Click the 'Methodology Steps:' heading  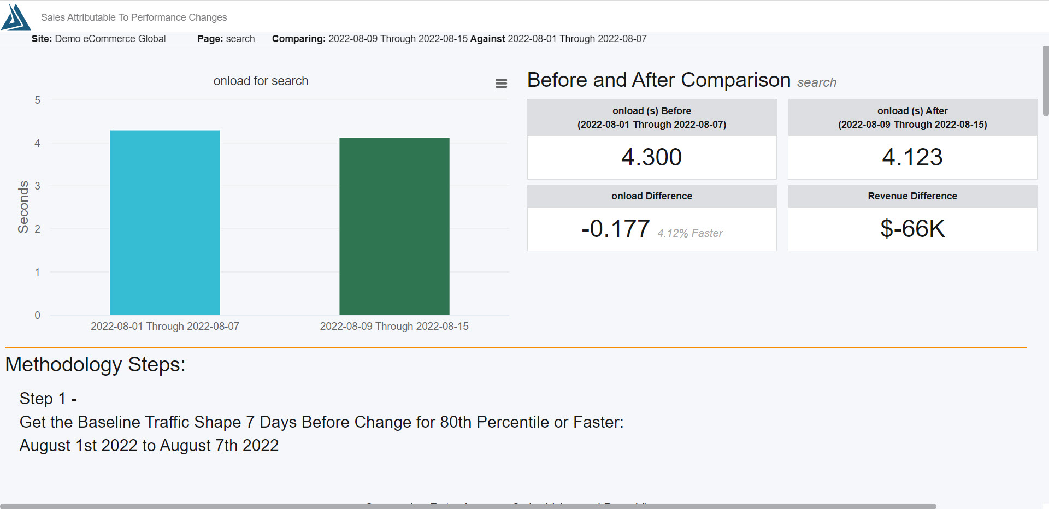(x=96, y=364)
